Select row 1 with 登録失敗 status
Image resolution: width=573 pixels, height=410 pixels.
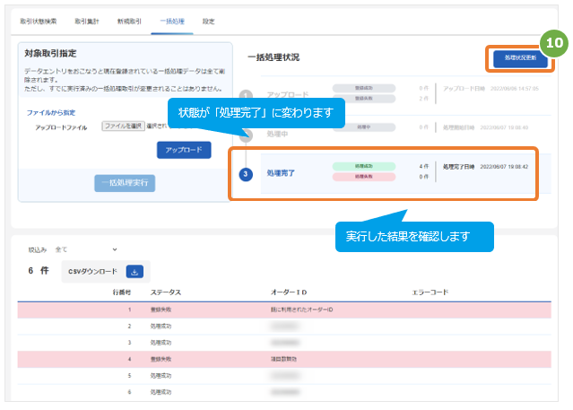[x=284, y=310]
